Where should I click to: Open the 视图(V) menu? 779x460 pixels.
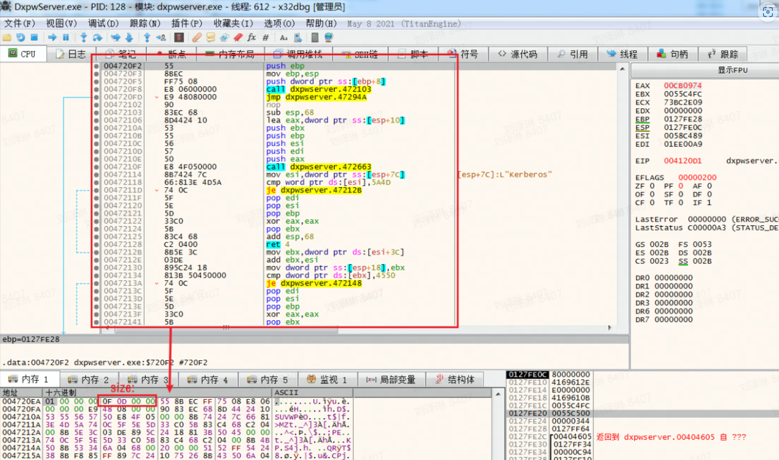click(61, 24)
